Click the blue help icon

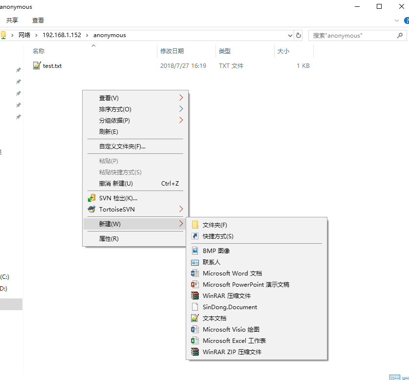[x=407, y=21]
